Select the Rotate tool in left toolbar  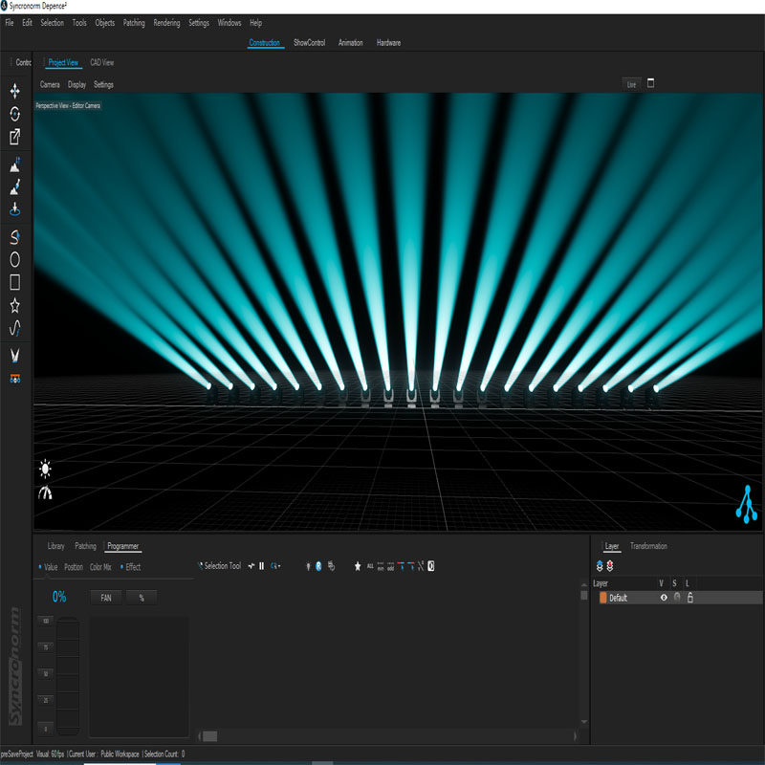[15, 114]
